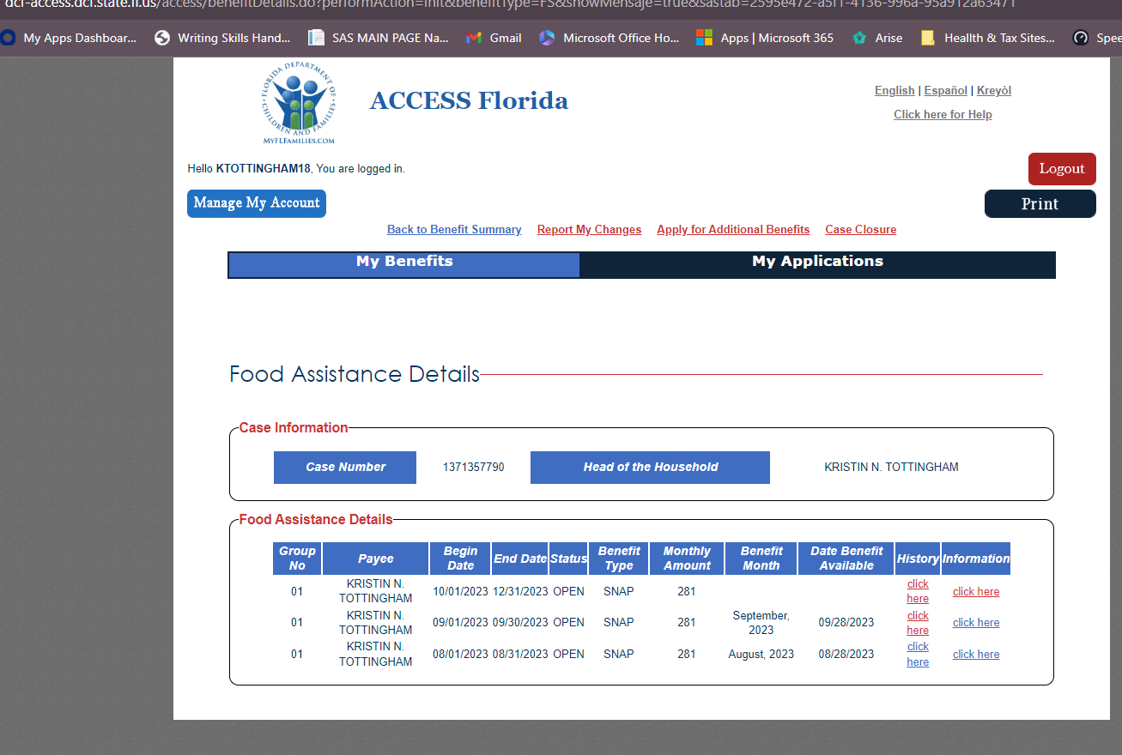This screenshot has width=1122, height=755.
Task: Click the end date 12/31/2023
Action: point(520,592)
